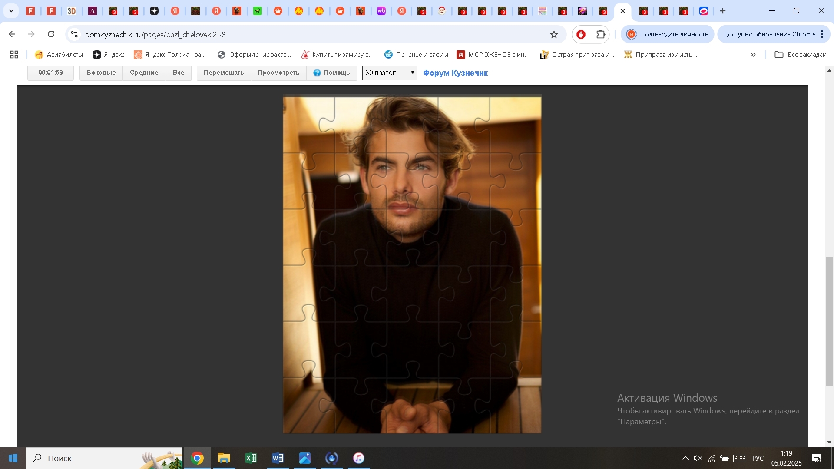This screenshot has height=469, width=834.
Task: Open the Яндекс bookmark
Action: (x=109, y=54)
